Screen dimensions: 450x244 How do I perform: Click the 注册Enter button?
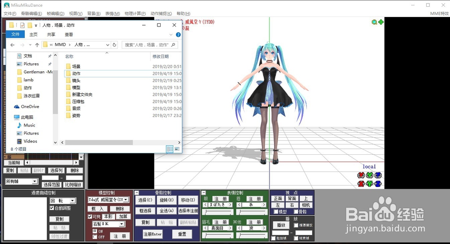[153, 234]
